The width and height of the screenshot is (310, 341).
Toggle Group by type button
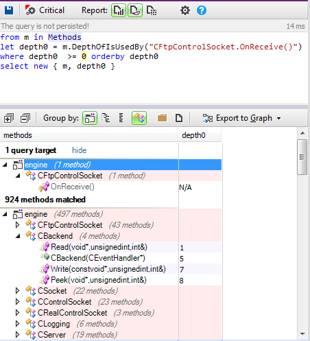click(x=139, y=118)
